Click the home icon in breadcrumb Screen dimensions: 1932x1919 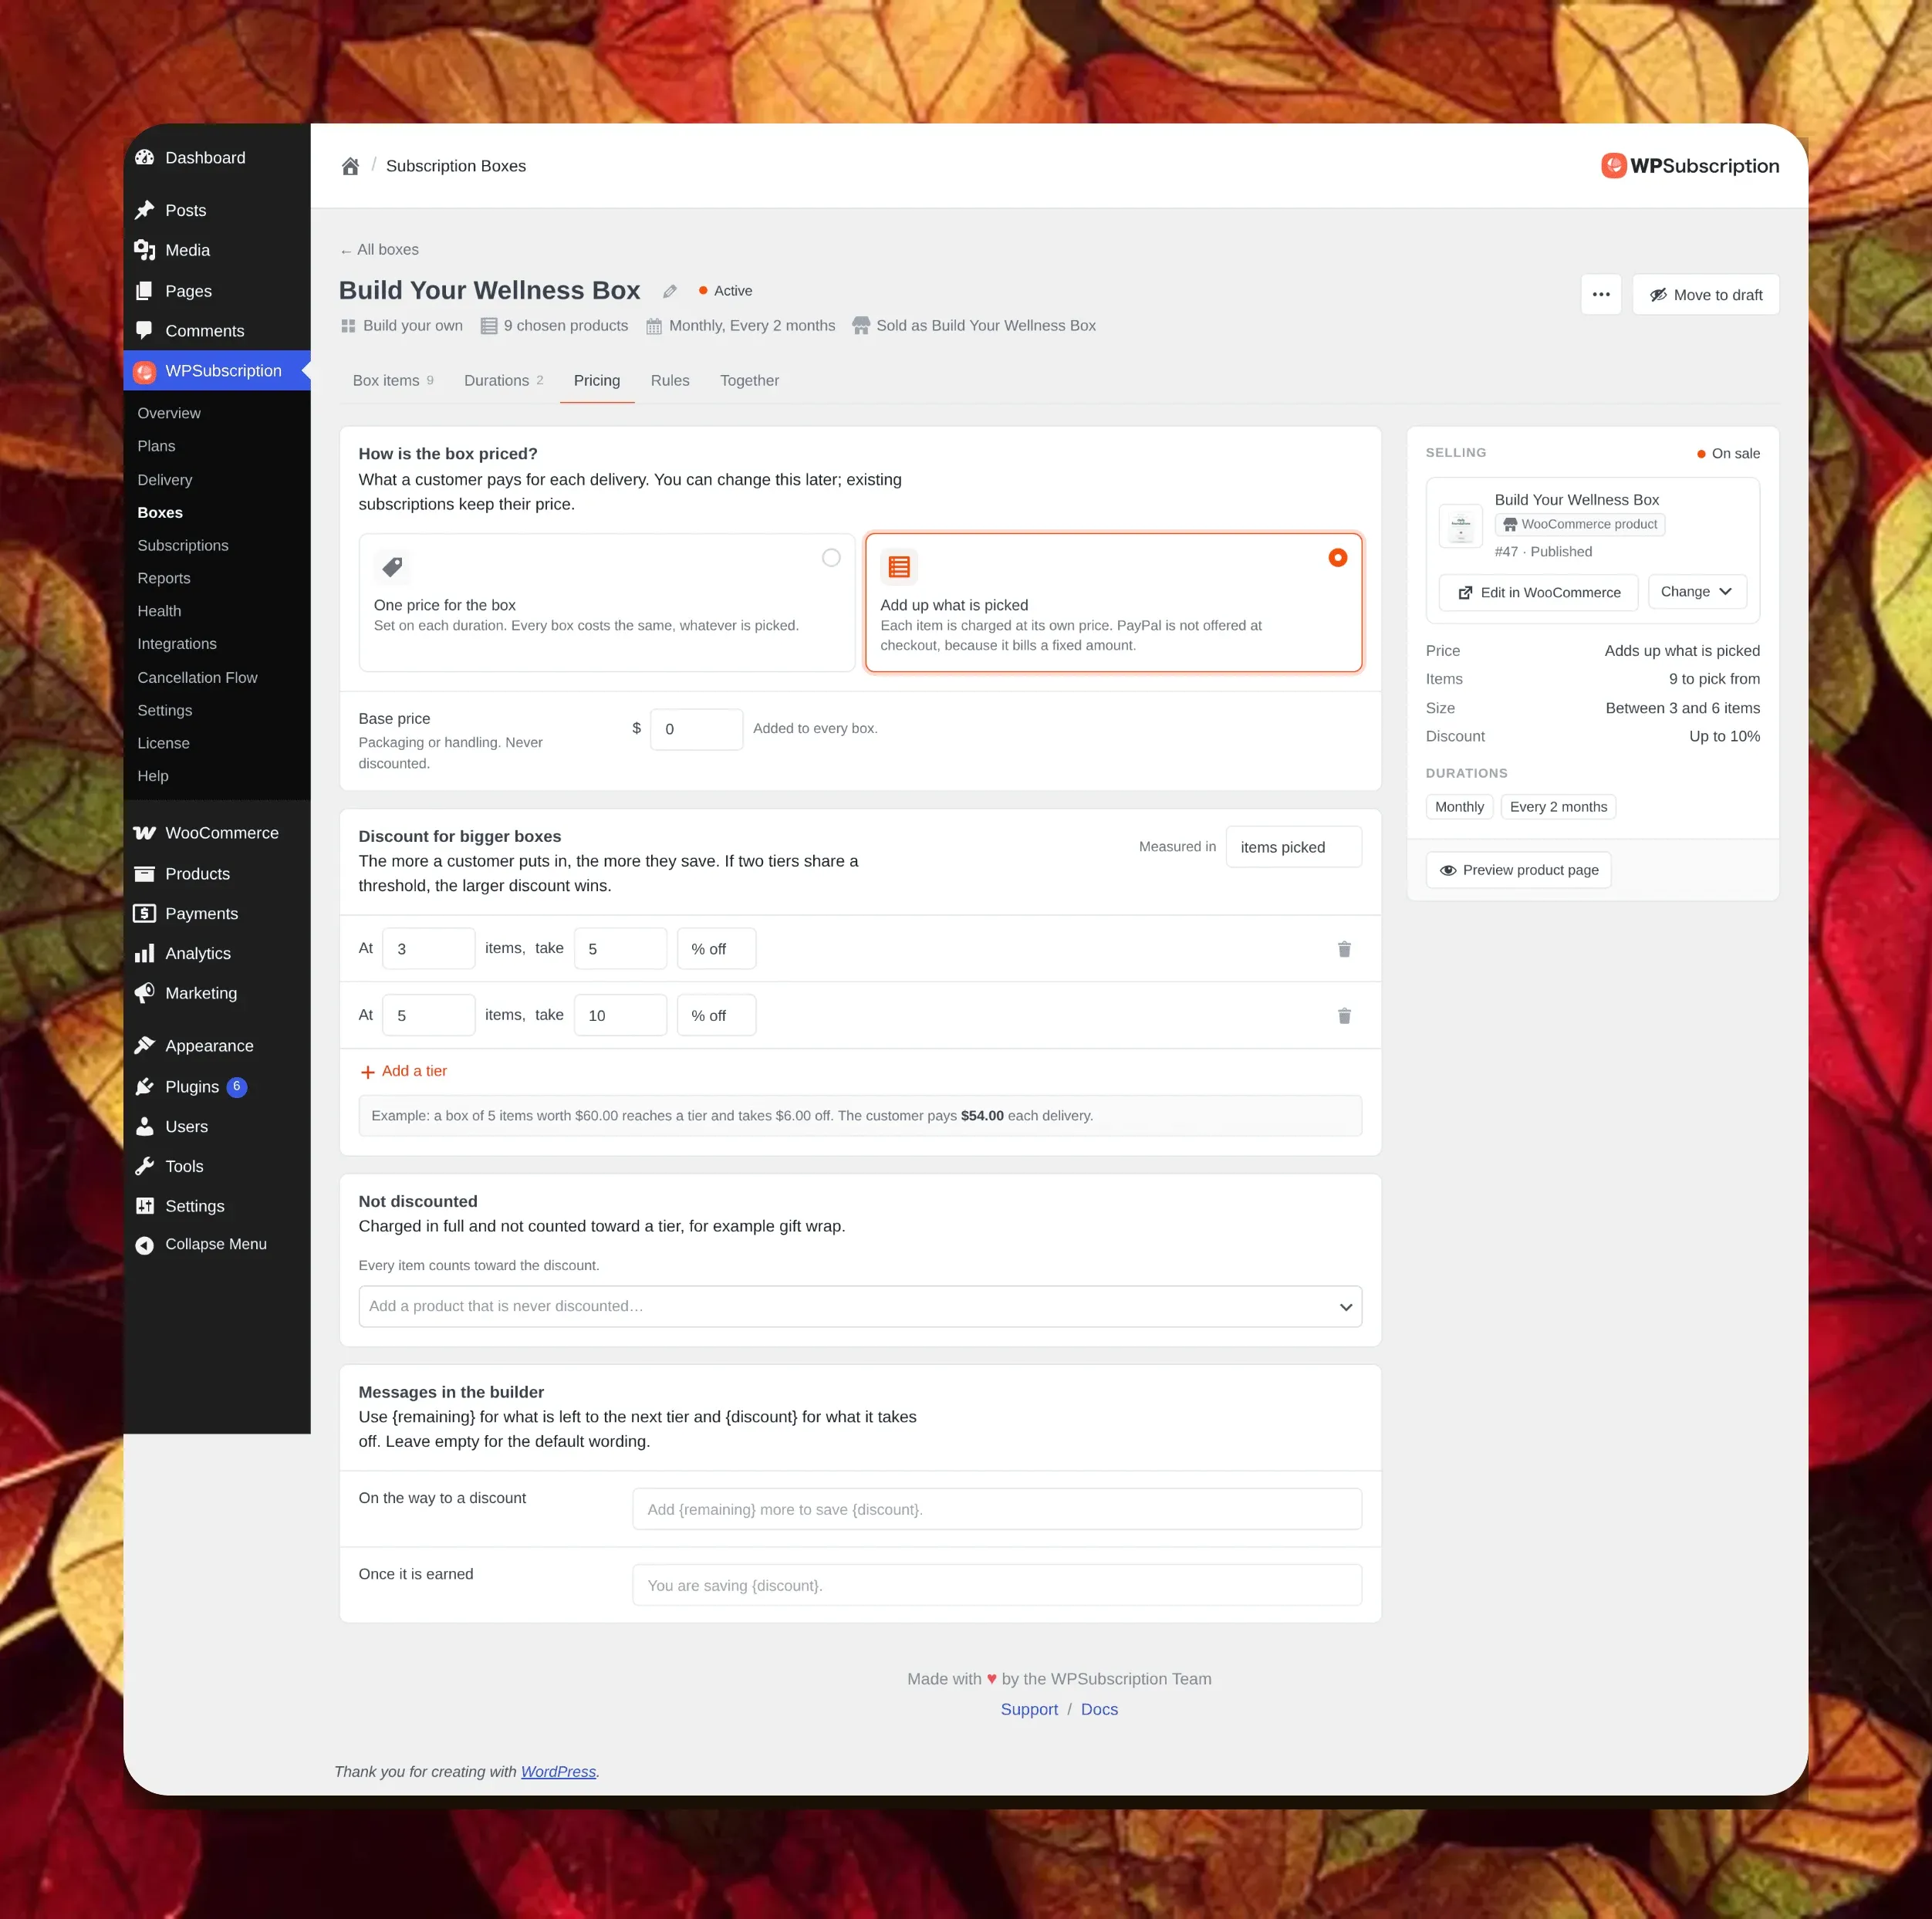coord(350,166)
